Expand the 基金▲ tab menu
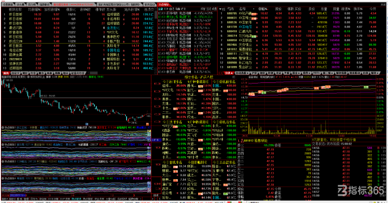The width and height of the screenshot is (388, 203). [x=296, y=73]
